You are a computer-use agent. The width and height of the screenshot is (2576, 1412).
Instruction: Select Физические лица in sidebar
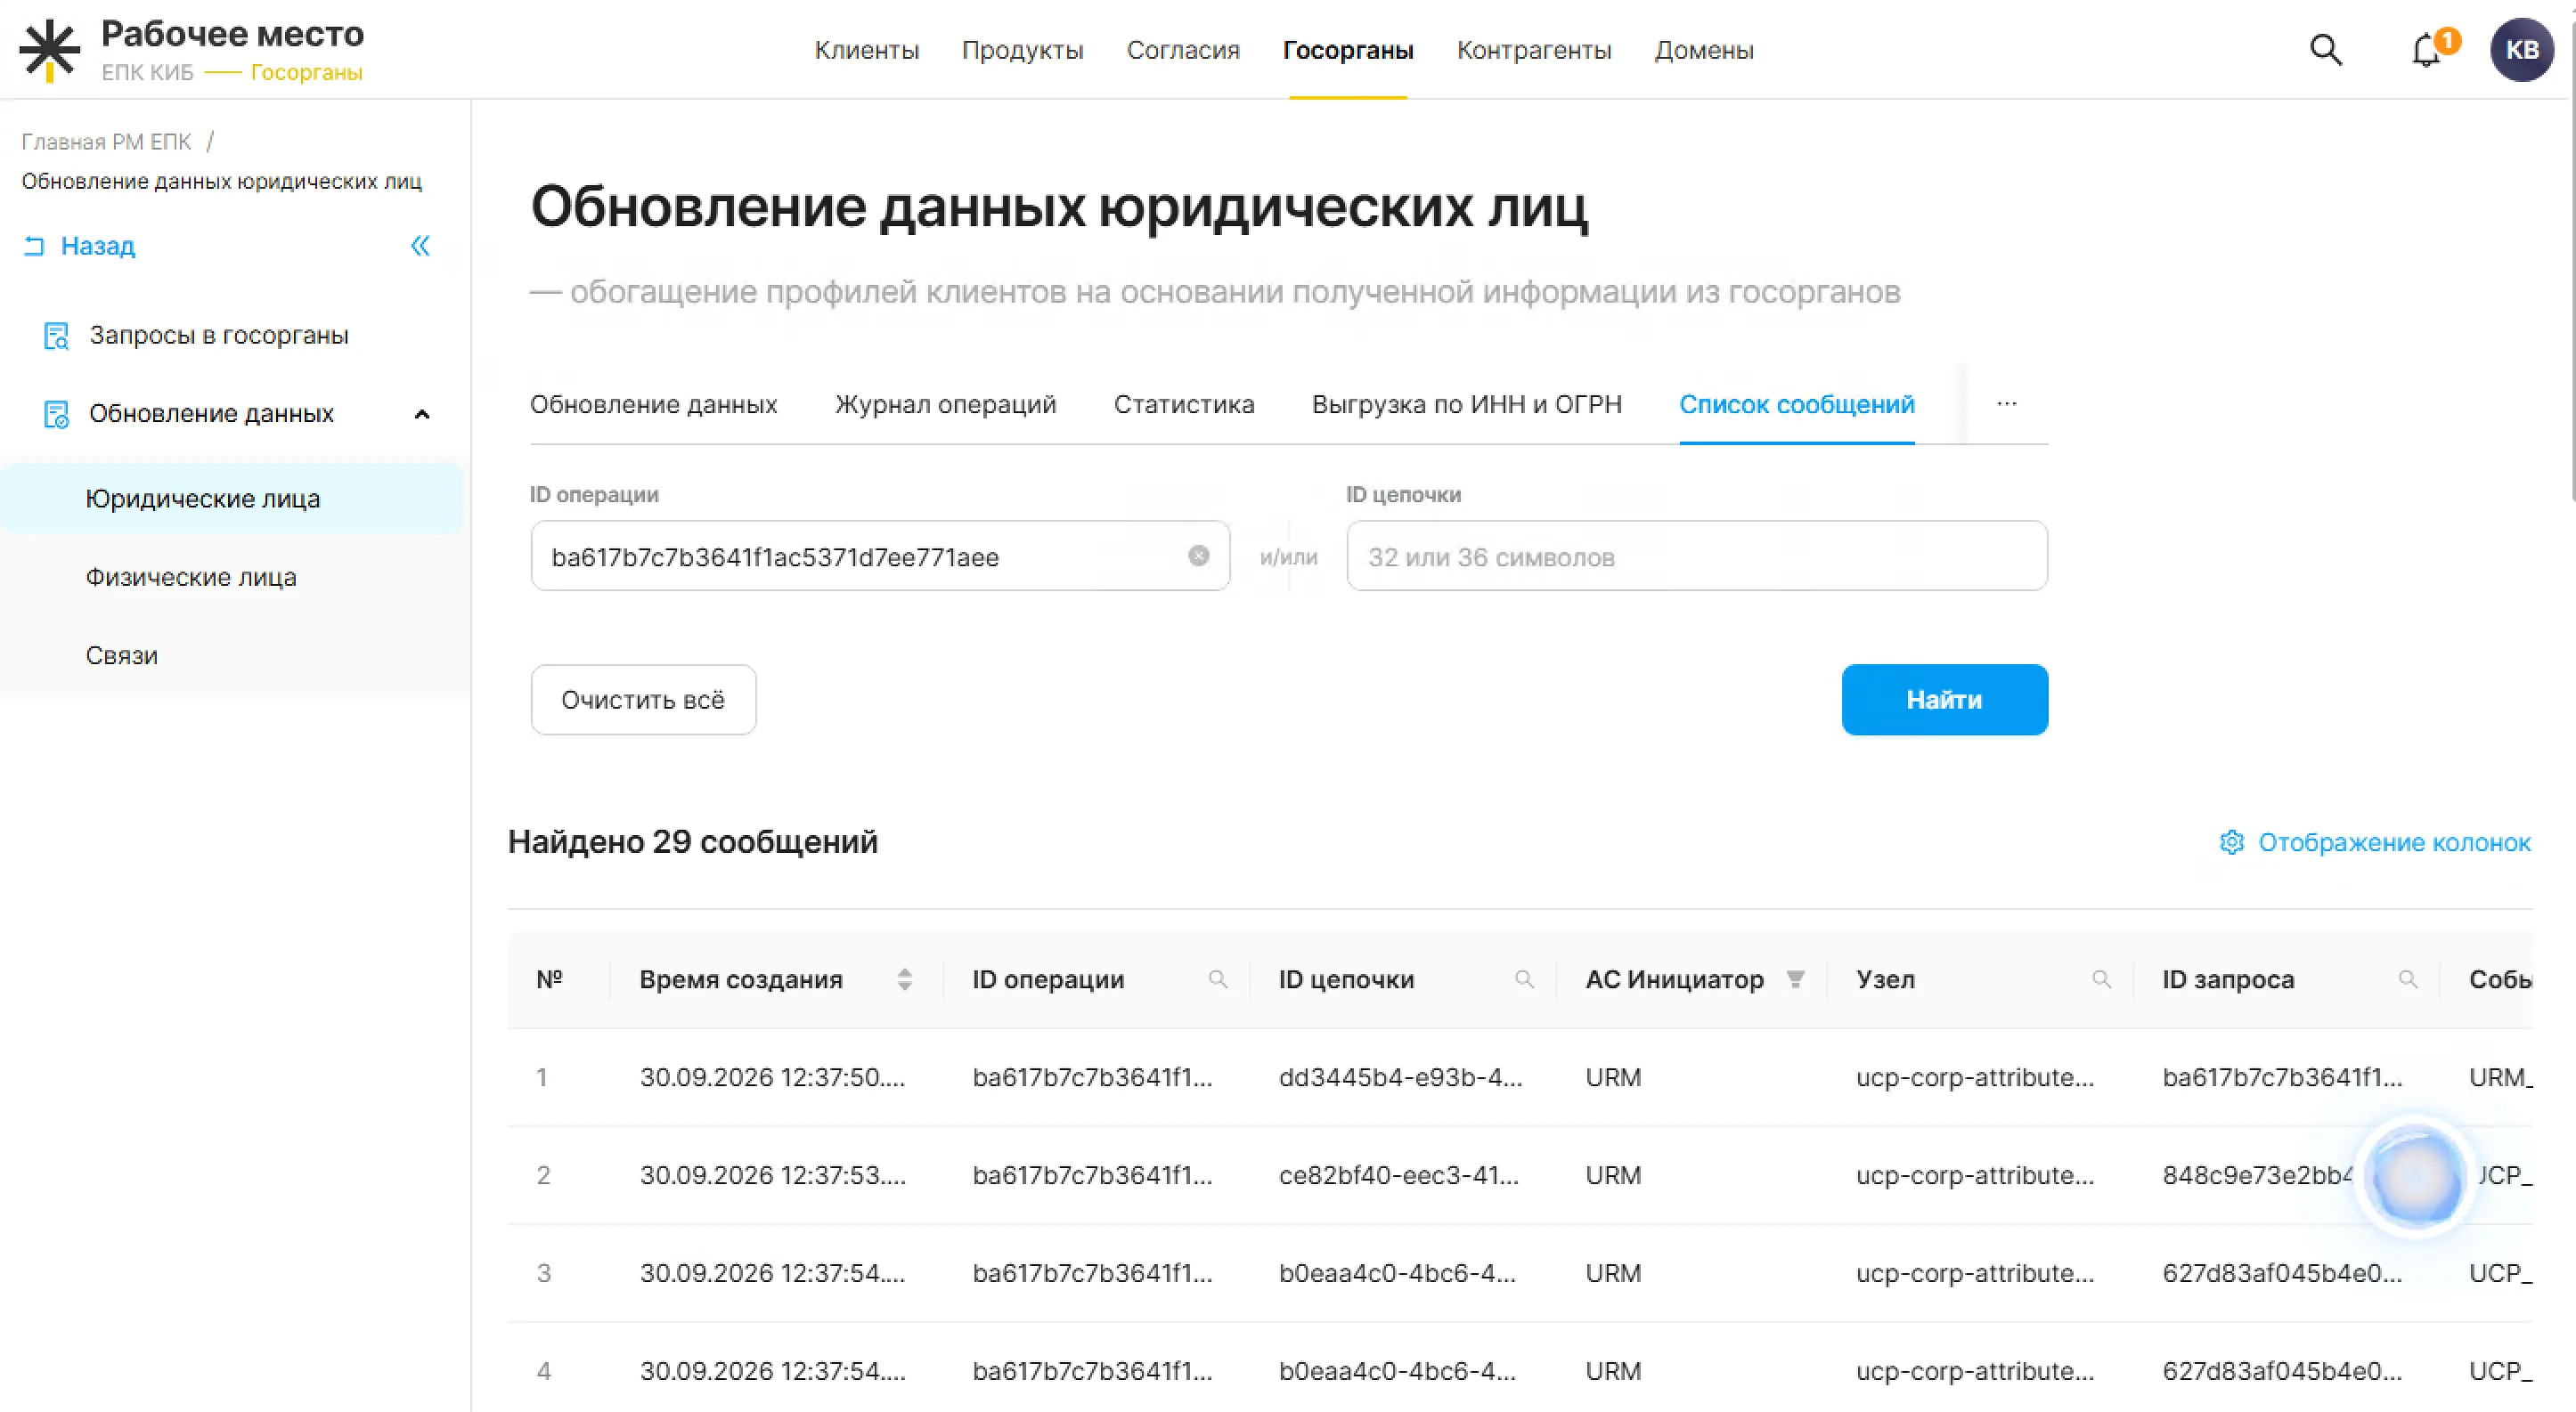coord(191,577)
